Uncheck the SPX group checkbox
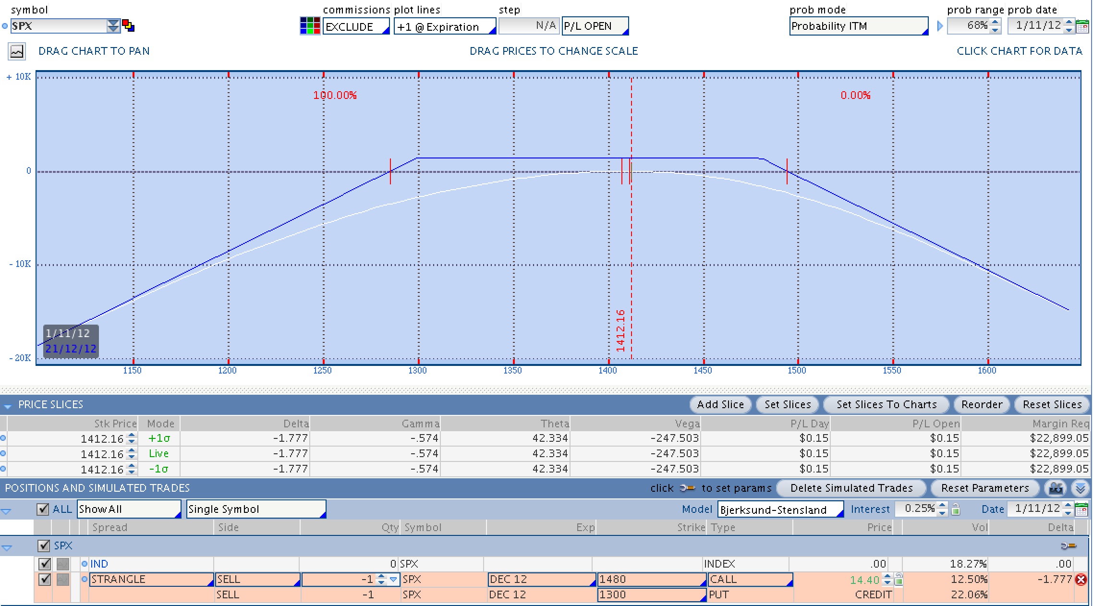The height and width of the screenshot is (606, 1093). (44, 546)
